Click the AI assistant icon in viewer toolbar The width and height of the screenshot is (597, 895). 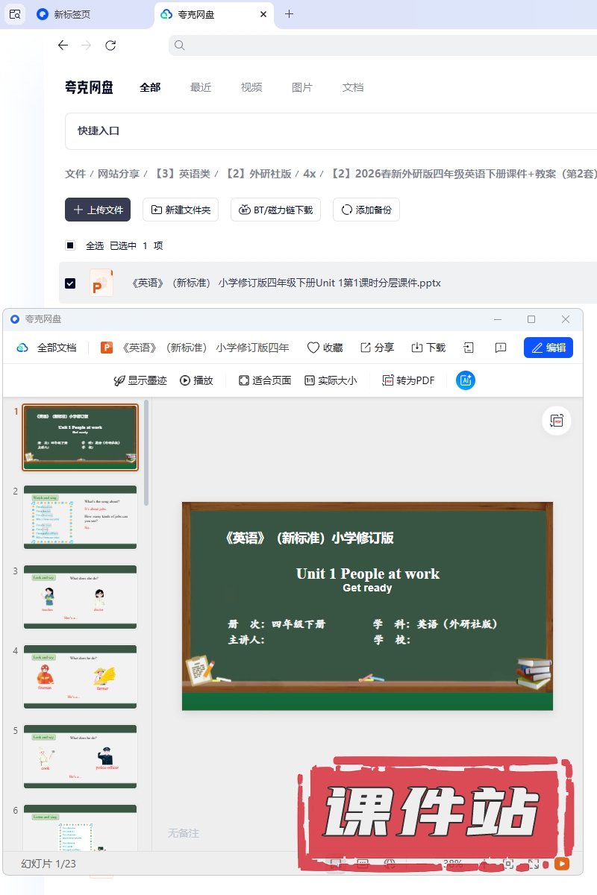[466, 380]
